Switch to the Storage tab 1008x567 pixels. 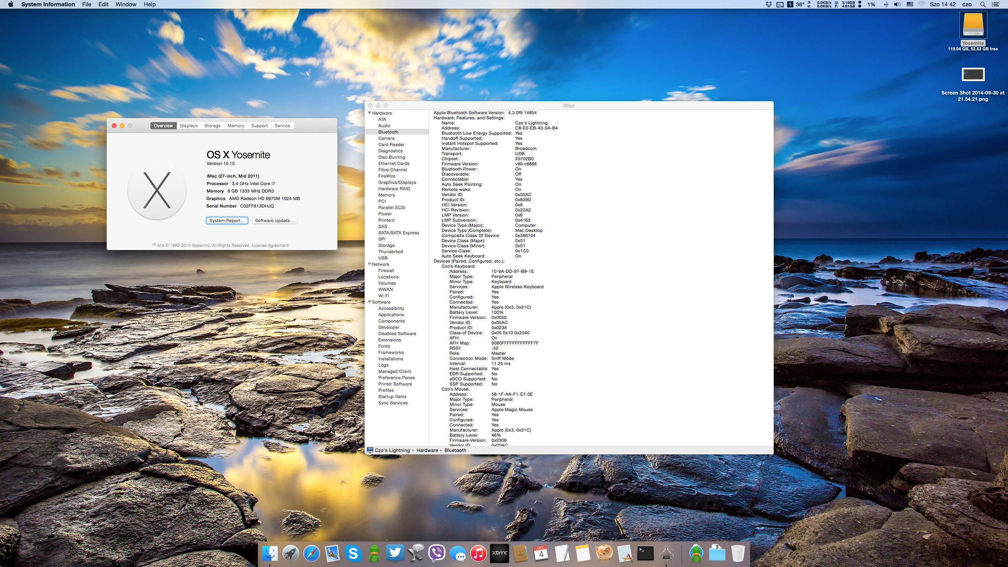point(212,126)
